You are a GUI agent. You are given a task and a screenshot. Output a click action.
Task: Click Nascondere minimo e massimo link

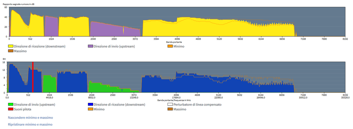point(30,118)
